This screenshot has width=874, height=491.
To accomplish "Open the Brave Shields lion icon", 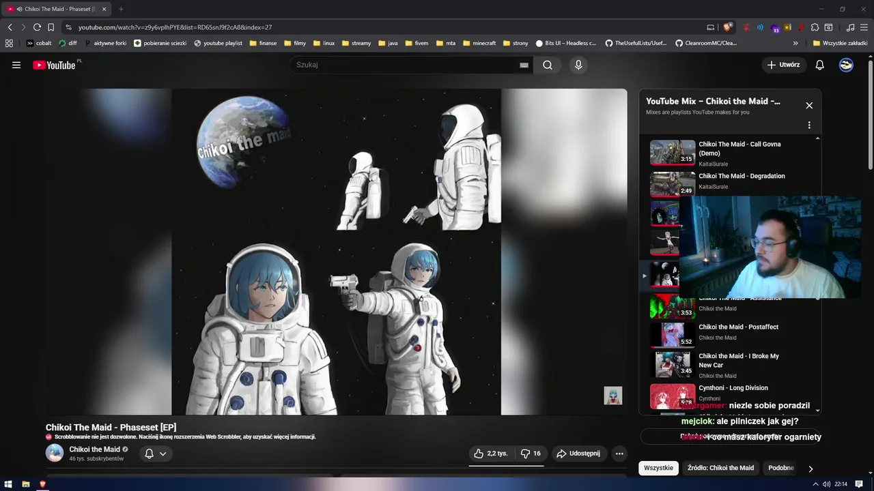I will [x=728, y=27].
